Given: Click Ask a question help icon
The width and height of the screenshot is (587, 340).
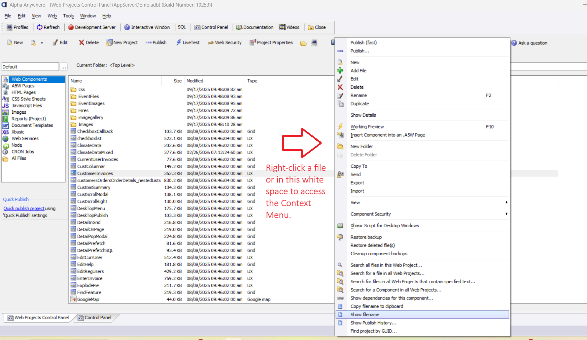Looking at the screenshot, I should point(514,43).
